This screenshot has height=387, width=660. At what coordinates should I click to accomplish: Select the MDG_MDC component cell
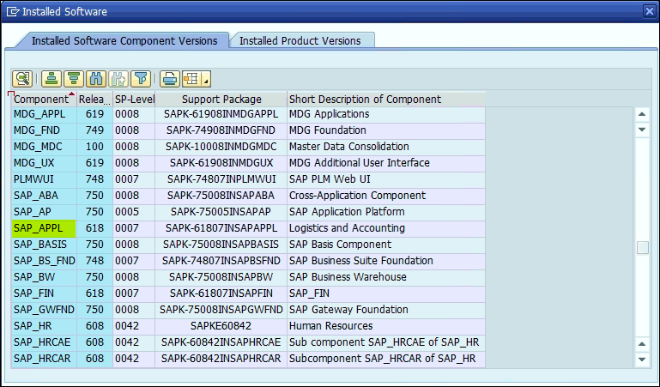(44, 147)
